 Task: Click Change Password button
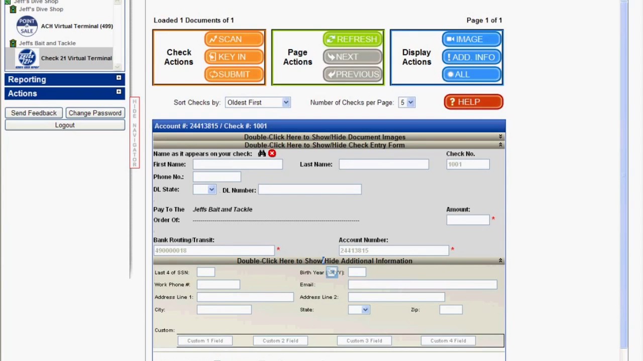pyautogui.click(x=95, y=113)
